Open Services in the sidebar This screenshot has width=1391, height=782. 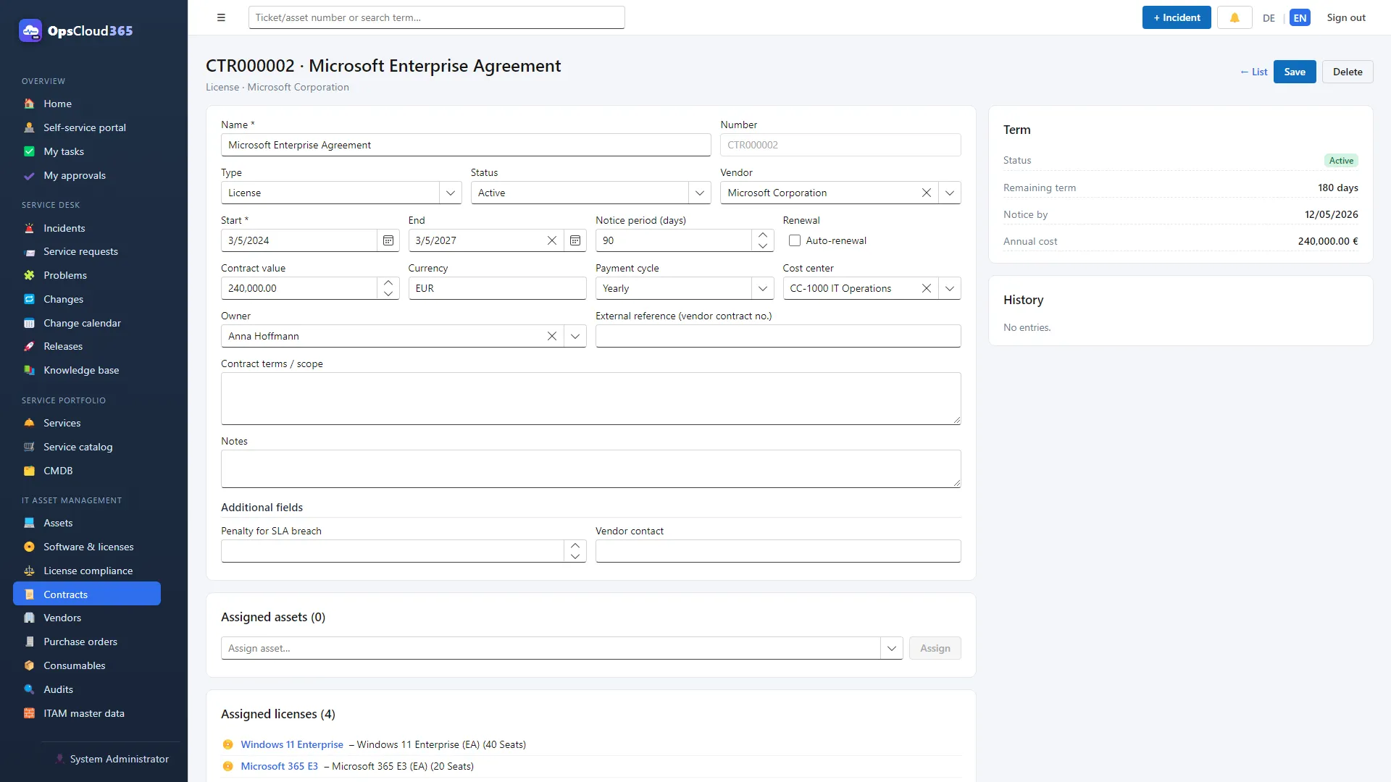point(87,423)
